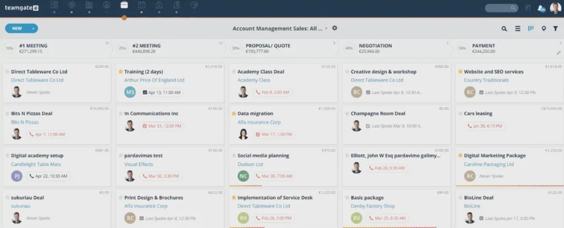Click the notifications bell icon

tap(540, 8)
